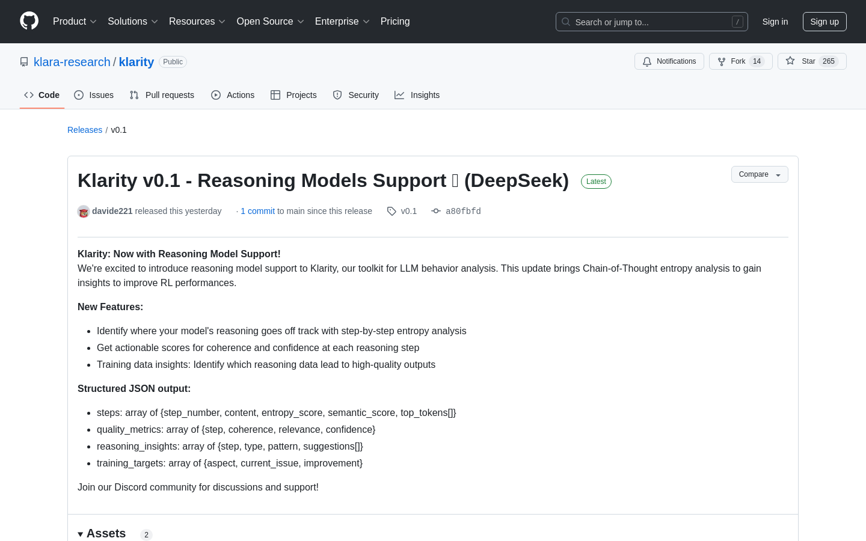866x541 pixels.
Task: Click the Pull requests branch icon
Action: 134,95
